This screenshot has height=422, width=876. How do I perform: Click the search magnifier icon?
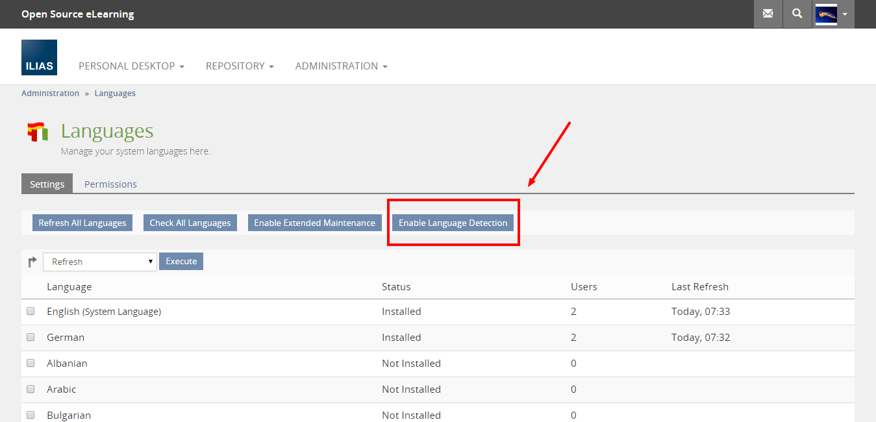coord(797,14)
